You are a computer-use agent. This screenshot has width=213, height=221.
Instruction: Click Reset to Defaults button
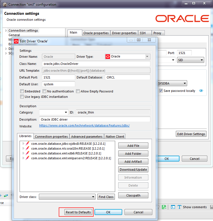[78, 212]
